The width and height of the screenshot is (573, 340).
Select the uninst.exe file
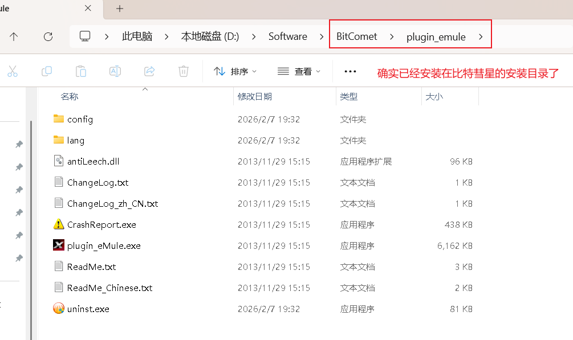88,309
